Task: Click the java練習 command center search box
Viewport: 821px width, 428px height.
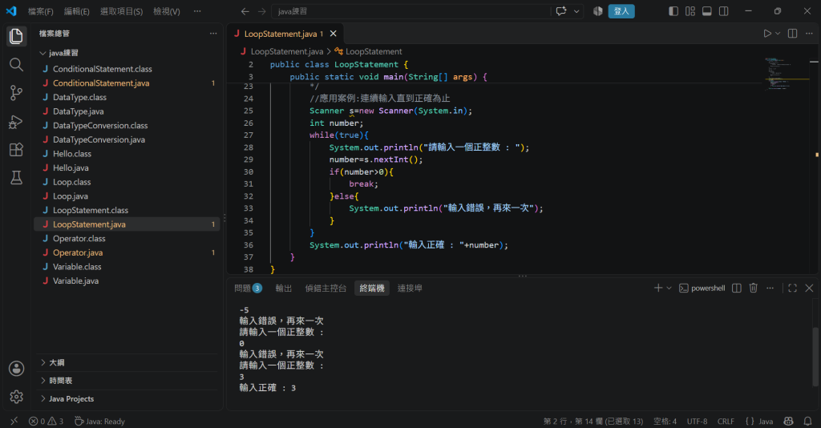Action: [411, 11]
